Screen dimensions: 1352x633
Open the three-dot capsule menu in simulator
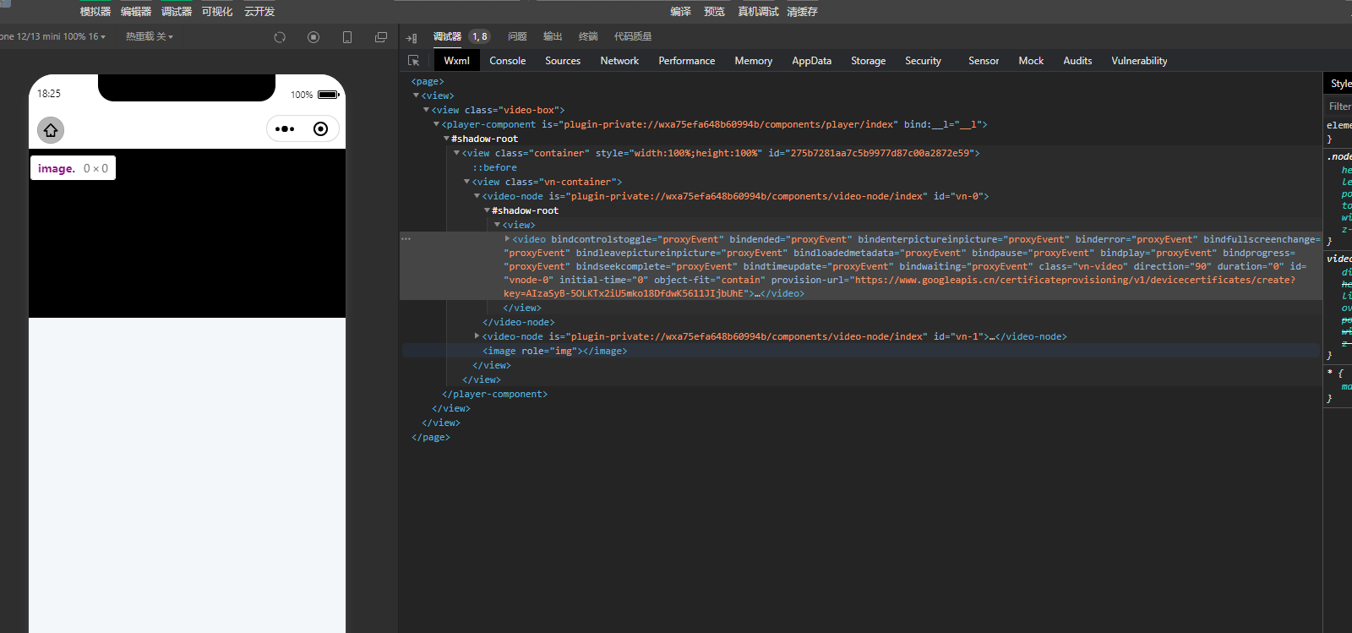point(285,129)
